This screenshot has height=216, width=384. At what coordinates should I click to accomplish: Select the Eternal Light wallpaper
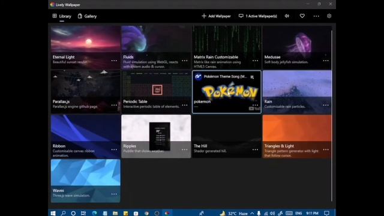click(85, 47)
